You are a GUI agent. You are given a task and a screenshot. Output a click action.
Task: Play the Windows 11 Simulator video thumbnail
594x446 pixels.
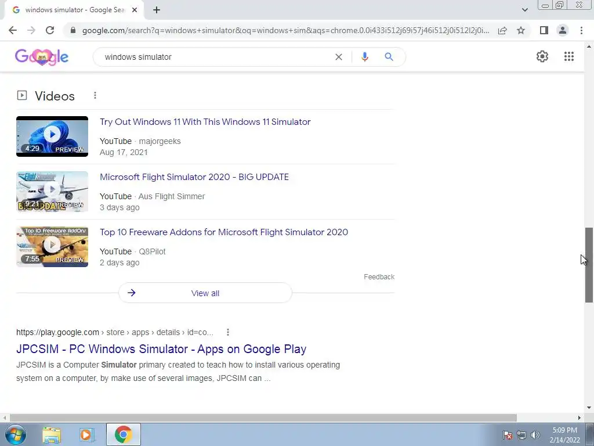coord(52,136)
